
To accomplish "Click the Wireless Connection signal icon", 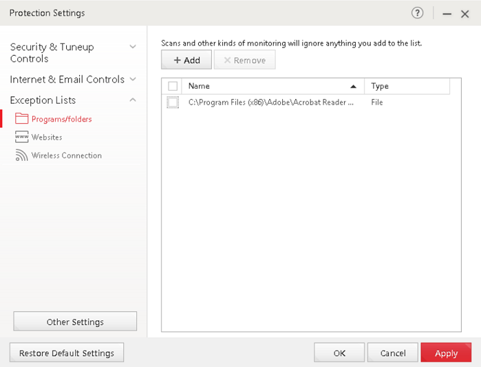I will click(x=21, y=155).
